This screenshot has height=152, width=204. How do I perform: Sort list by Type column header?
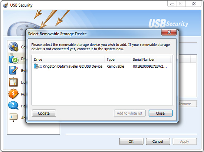point(118,60)
